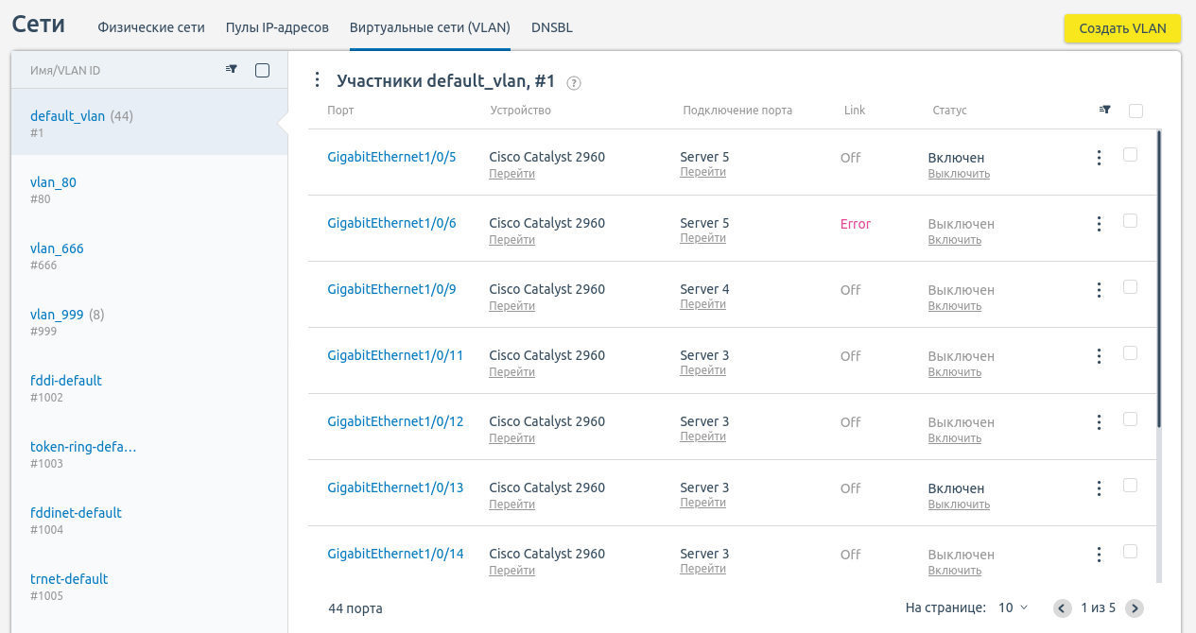This screenshot has width=1196, height=633.
Task: Open port link GigabitEthernet1/0/6
Action: (x=391, y=223)
